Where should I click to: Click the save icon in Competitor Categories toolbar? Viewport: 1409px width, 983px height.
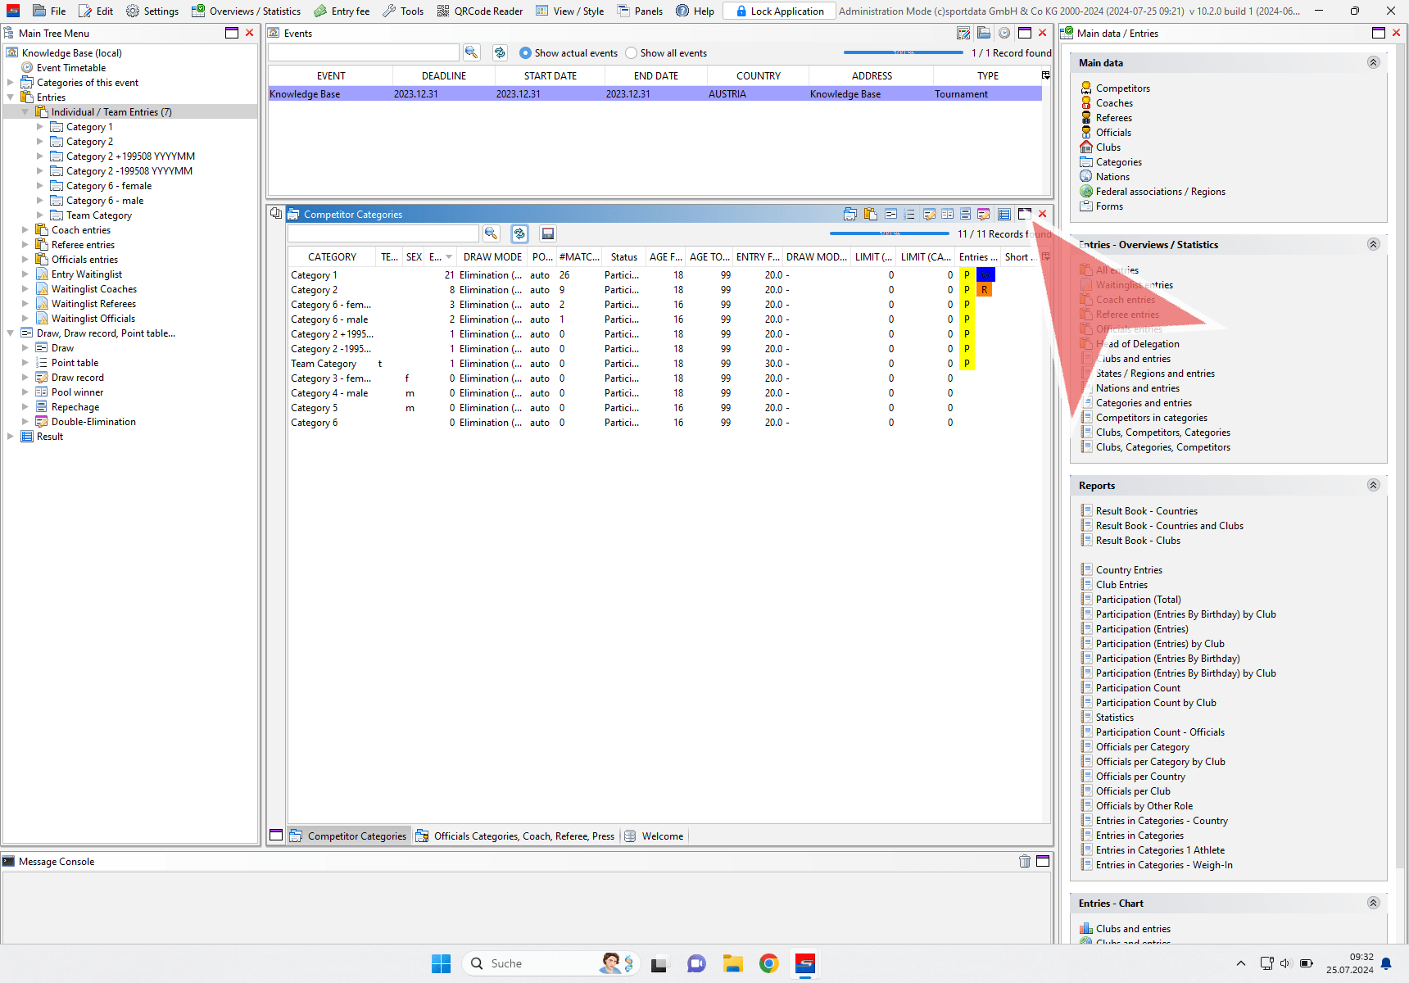point(548,233)
